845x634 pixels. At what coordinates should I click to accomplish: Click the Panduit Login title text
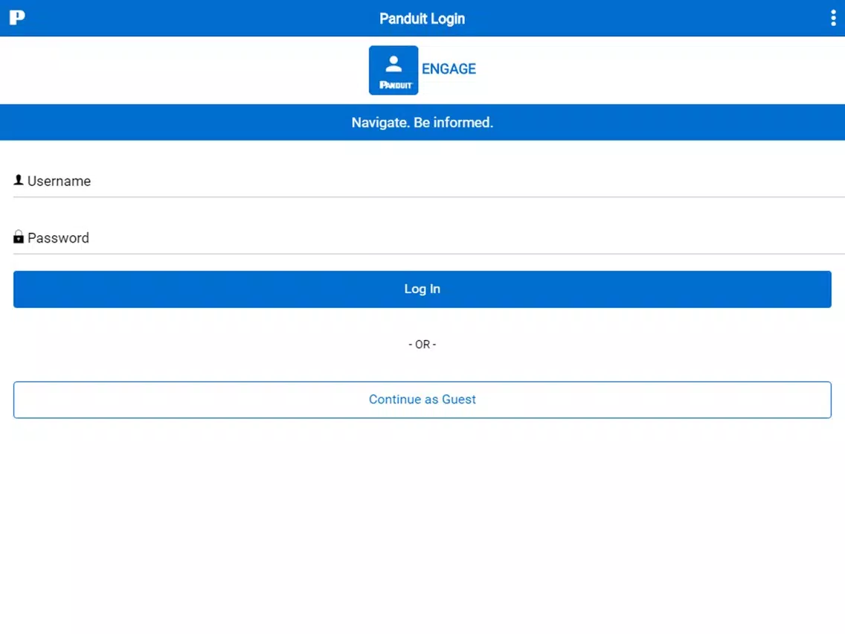point(422,19)
